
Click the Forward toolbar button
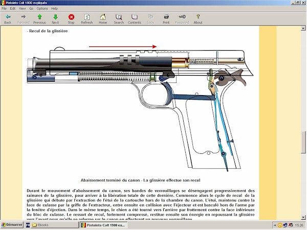click(24, 19)
